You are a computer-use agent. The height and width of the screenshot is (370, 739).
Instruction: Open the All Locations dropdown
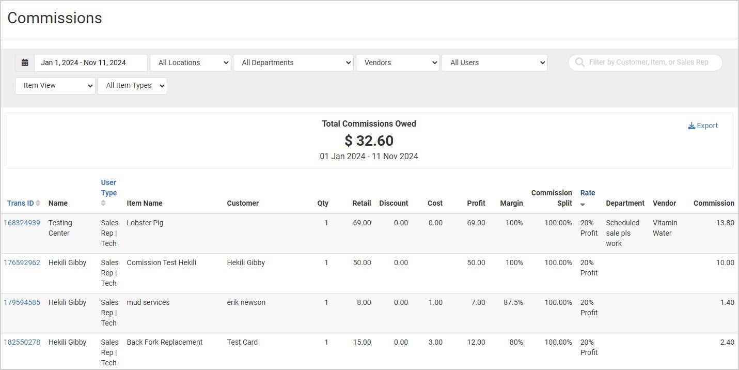(x=191, y=63)
